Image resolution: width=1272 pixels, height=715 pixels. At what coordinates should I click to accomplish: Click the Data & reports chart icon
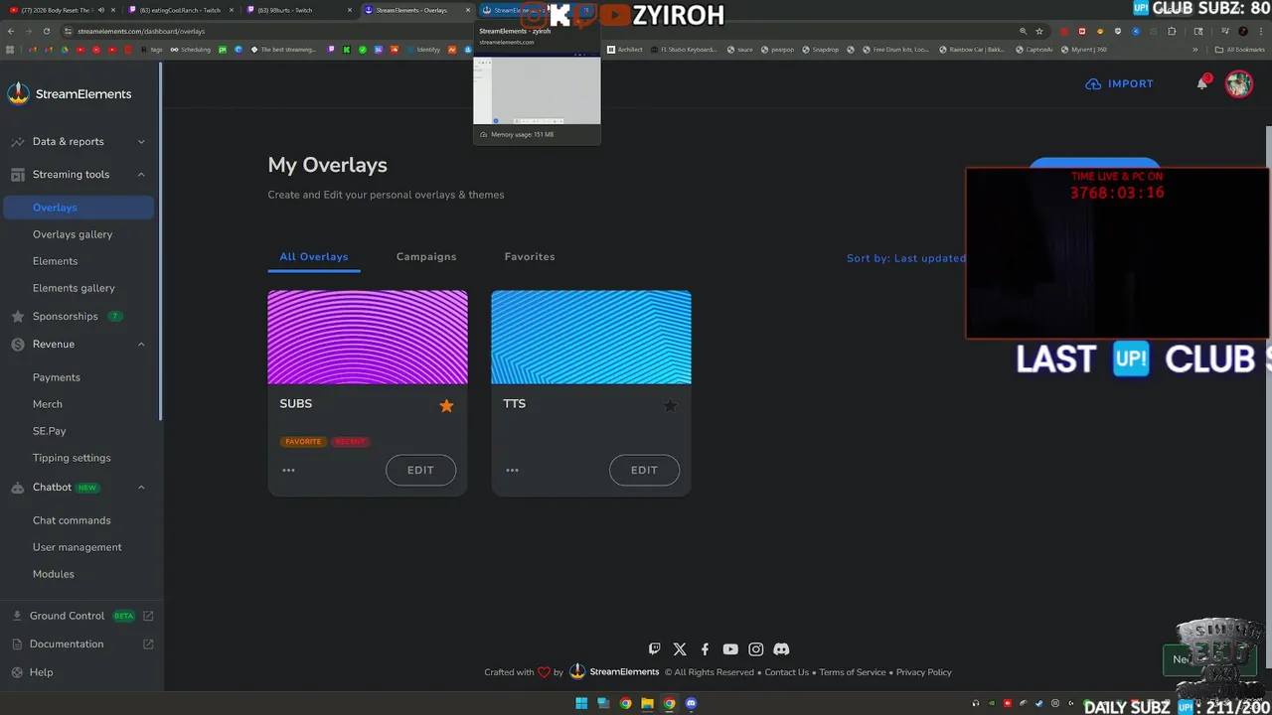tap(18, 142)
